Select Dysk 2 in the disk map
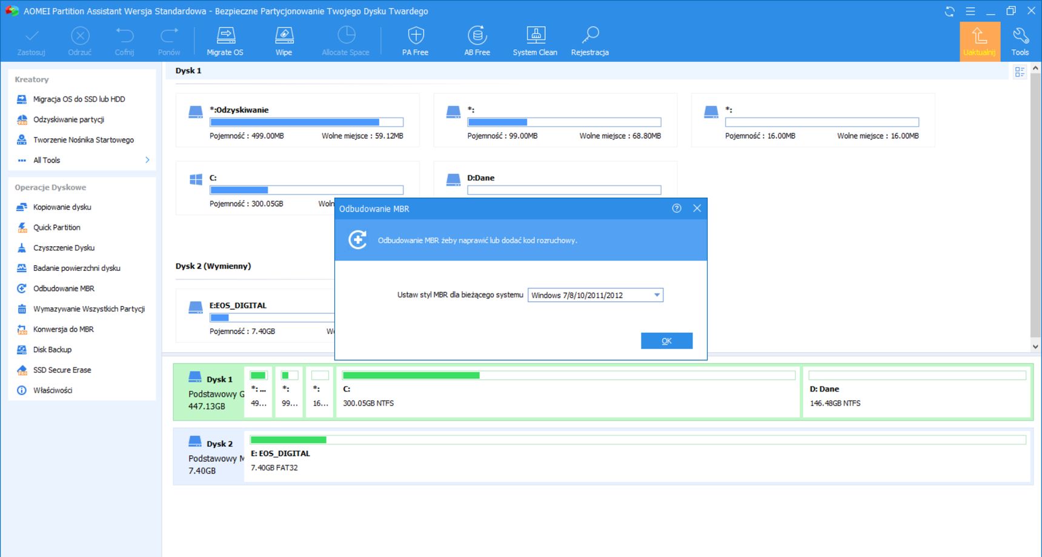 (x=210, y=456)
